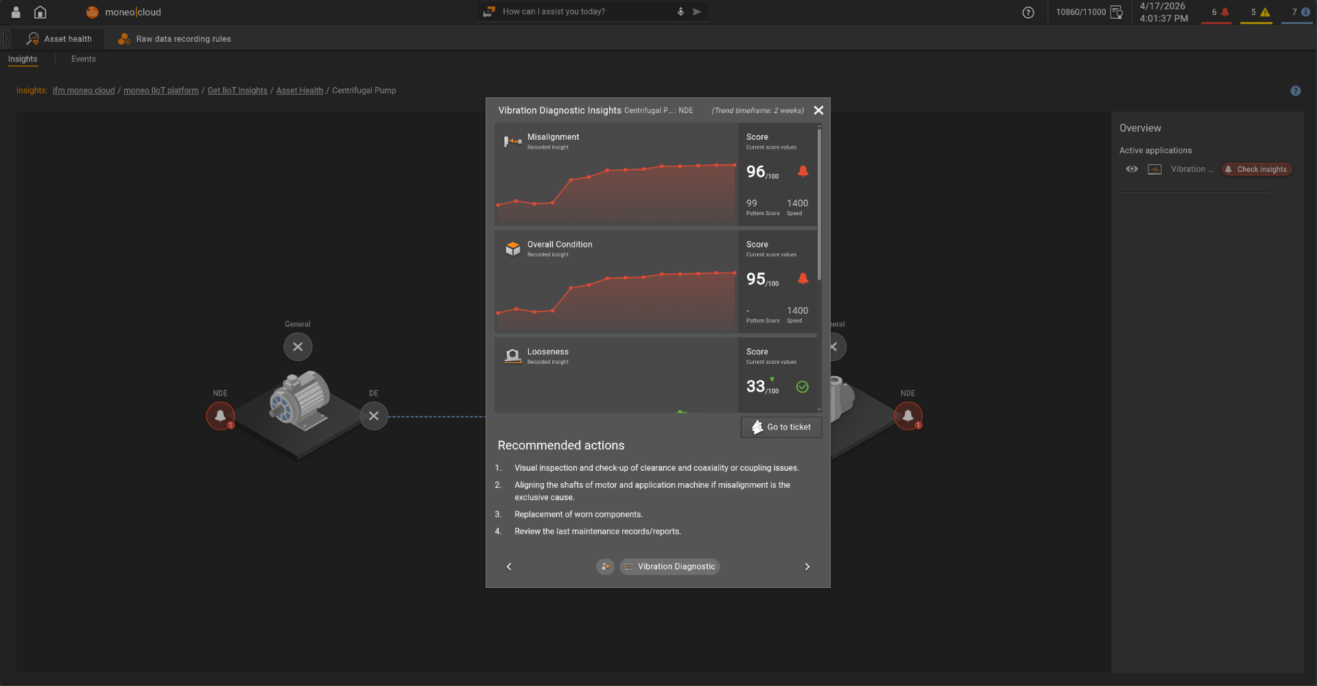Viewport: 1317px width, 686px height.
Task: Click the license counter icon next to 10860/11000
Action: 1116,12
